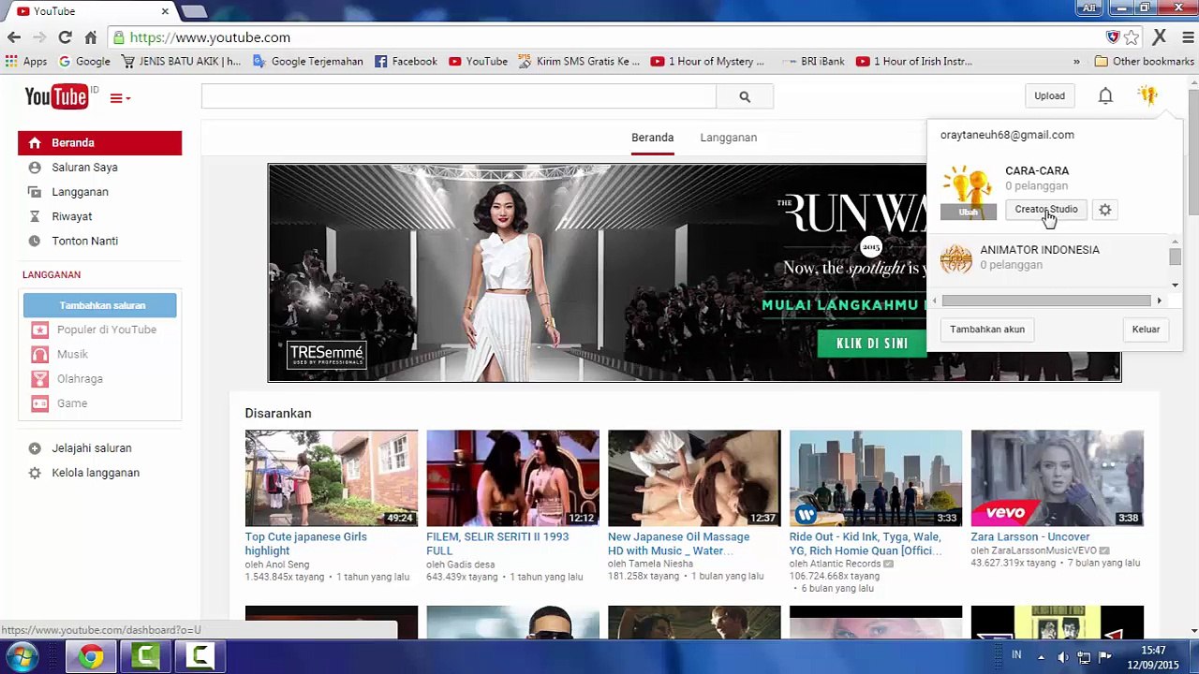The height and width of the screenshot is (674, 1199).
Task: Sign out with the Keluar button
Action: 1146,330
